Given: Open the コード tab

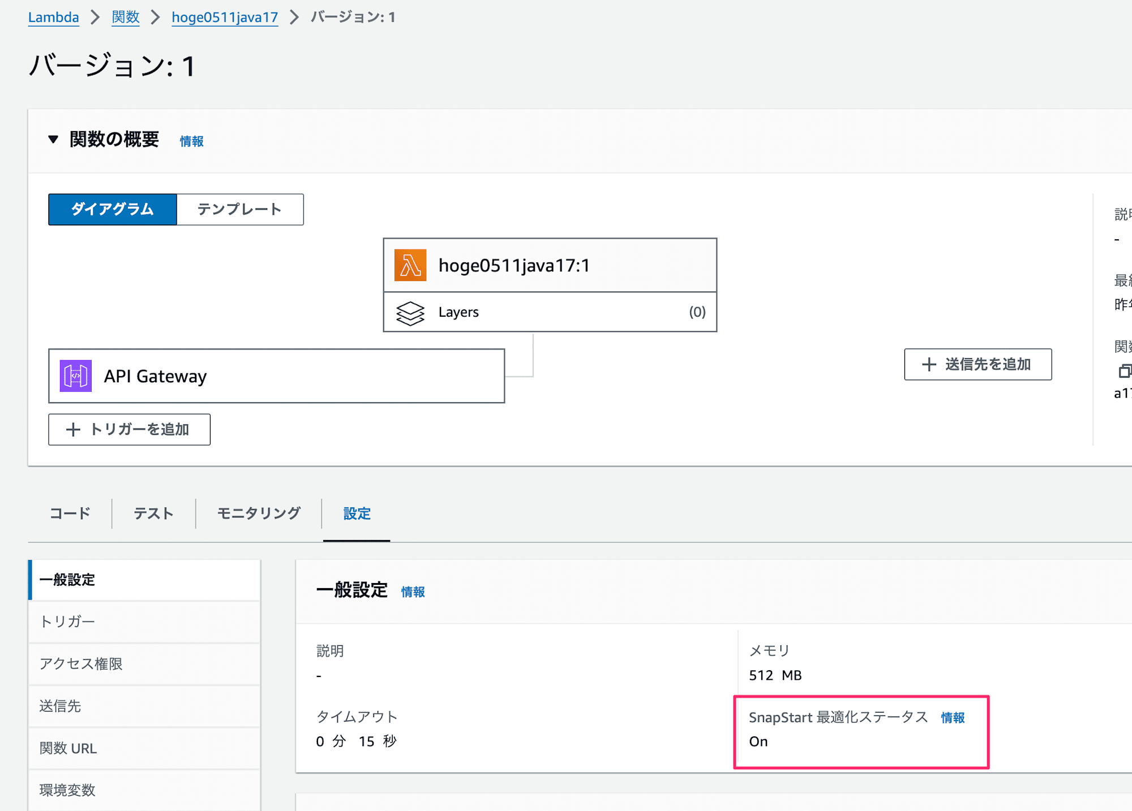Looking at the screenshot, I should (x=70, y=514).
